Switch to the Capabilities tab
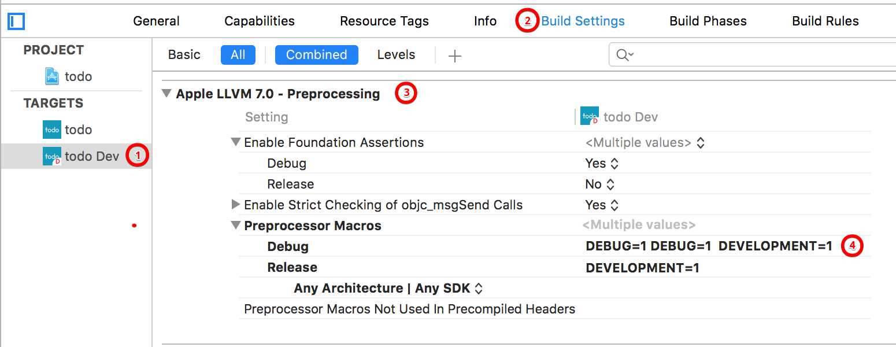The width and height of the screenshot is (896, 347). click(260, 21)
